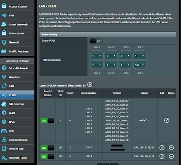Click the WAN globe icon
The width and height of the screenshot is (181, 165).
point(4,113)
